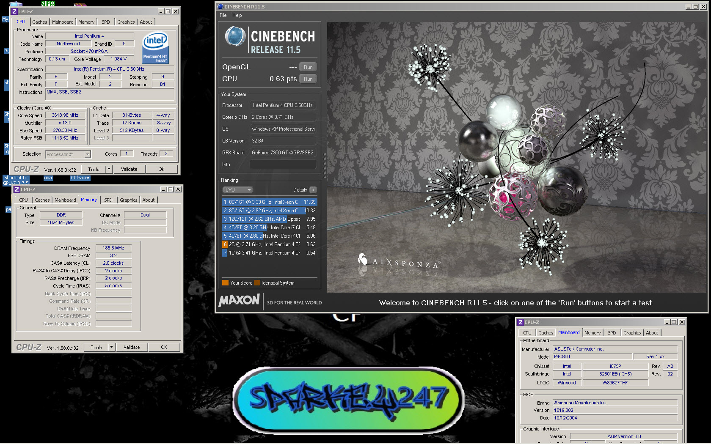Viewport: 711px width, 444px height.
Task: Click DRAM Frequency value 185.6 MHz
Action: pos(113,248)
